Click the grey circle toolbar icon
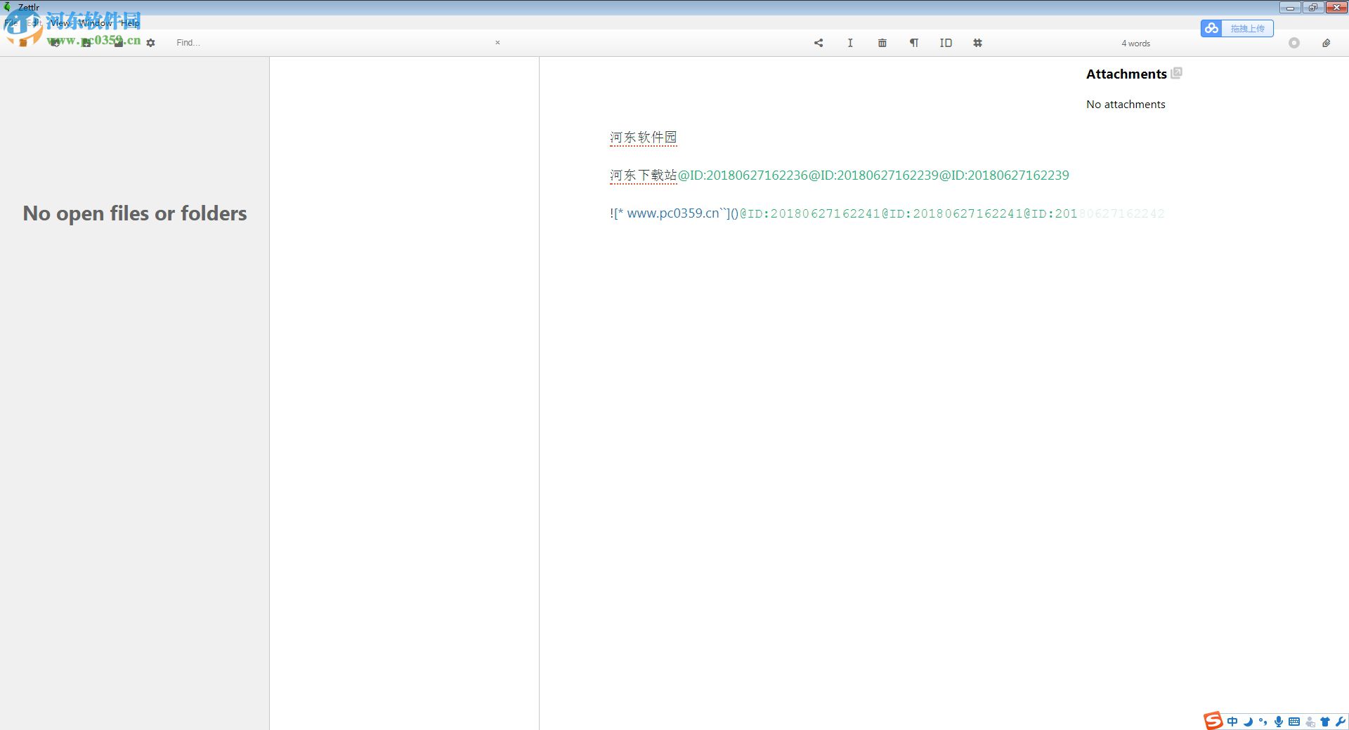1349x730 pixels. point(1294,43)
